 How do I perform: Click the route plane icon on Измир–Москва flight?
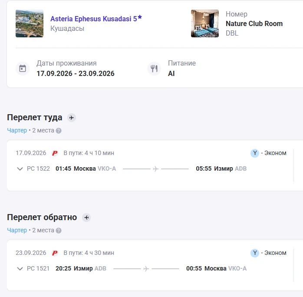tap(146, 269)
